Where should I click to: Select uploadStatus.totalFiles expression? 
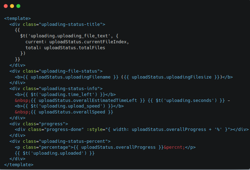coord(74,48)
